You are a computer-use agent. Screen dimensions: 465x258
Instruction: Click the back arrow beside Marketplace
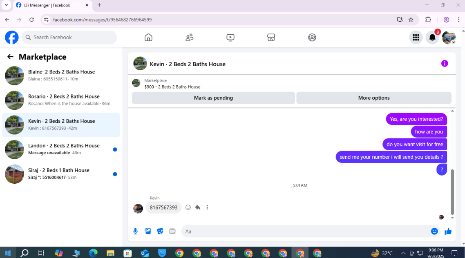10,57
